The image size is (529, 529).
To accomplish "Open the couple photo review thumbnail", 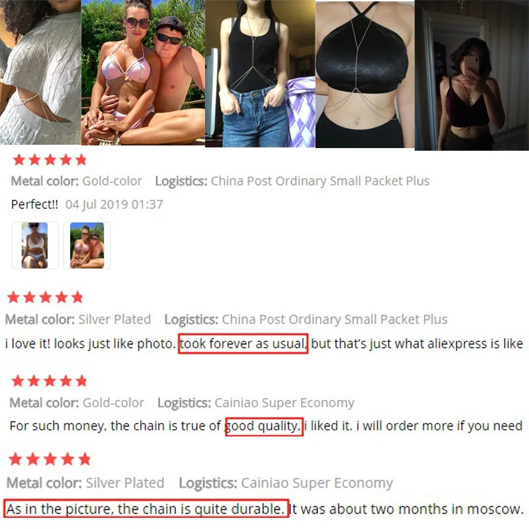I will click(x=87, y=245).
